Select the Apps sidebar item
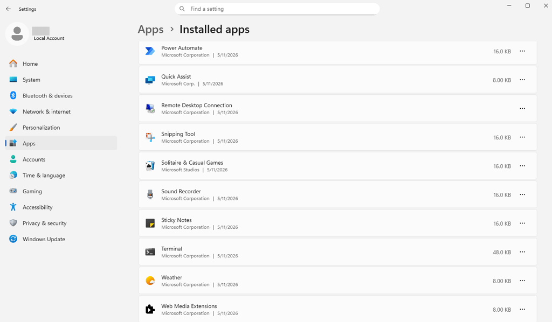The height and width of the screenshot is (322, 552). click(x=61, y=143)
